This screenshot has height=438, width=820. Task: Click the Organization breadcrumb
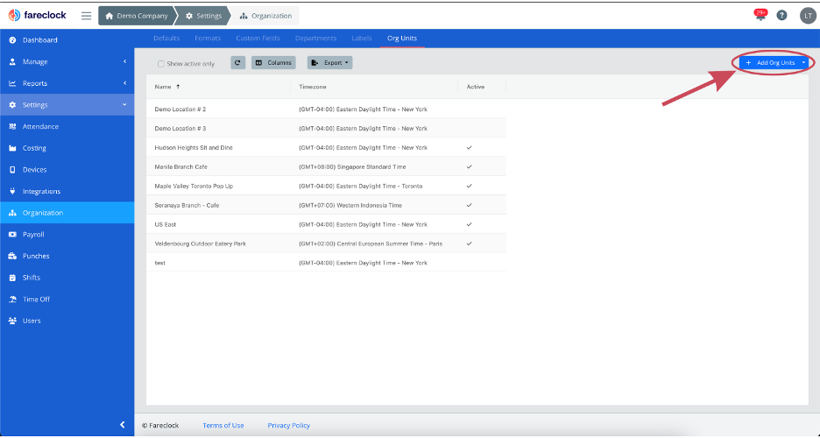265,16
